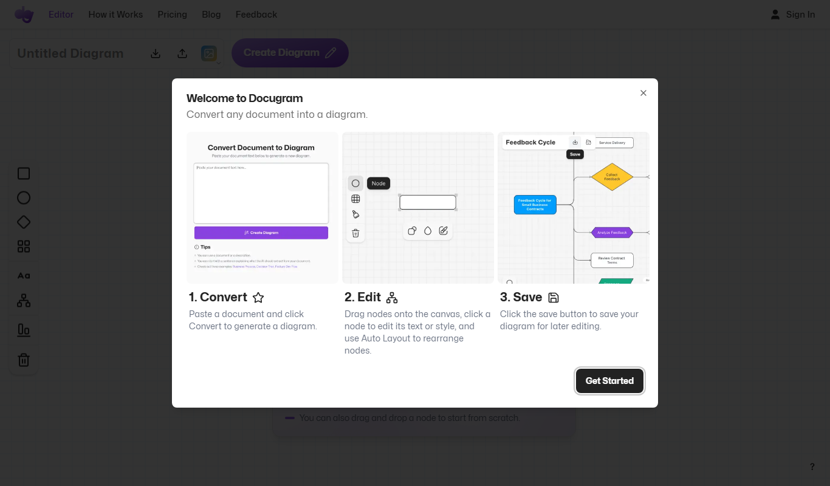The width and height of the screenshot is (830, 486).
Task: Click the upload icon next to title
Action: click(x=182, y=53)
